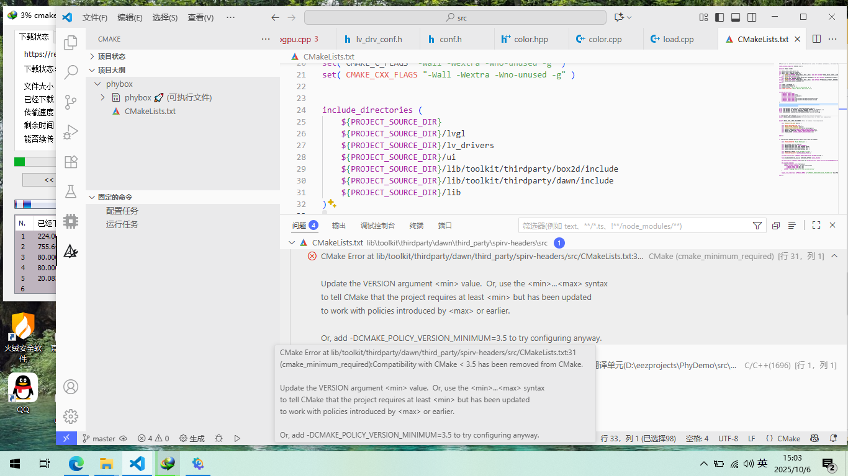Click the 生成 build button in status bar
The image size is (848, 476).
click(x=192, y=438)
